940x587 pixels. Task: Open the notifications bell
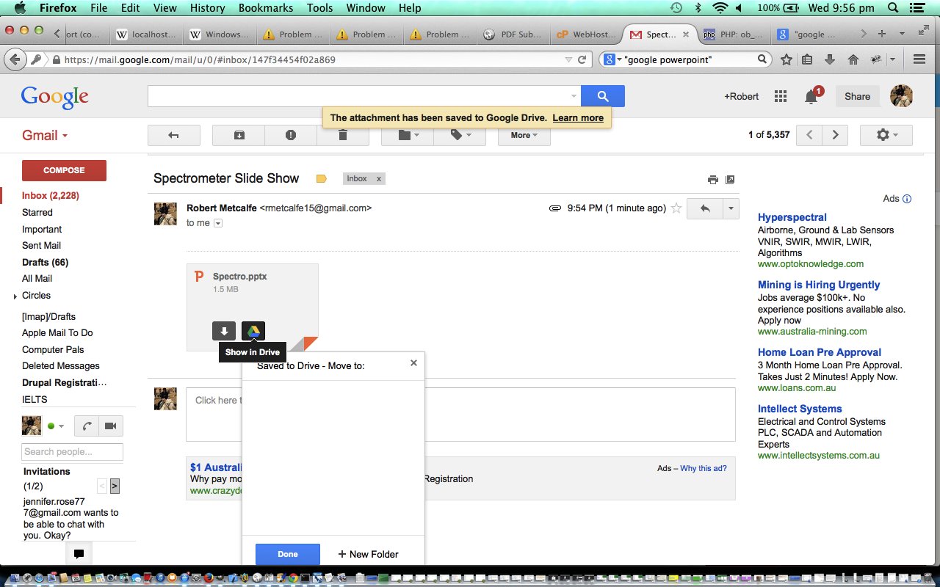pyautogui.click(x=811, y=96)
